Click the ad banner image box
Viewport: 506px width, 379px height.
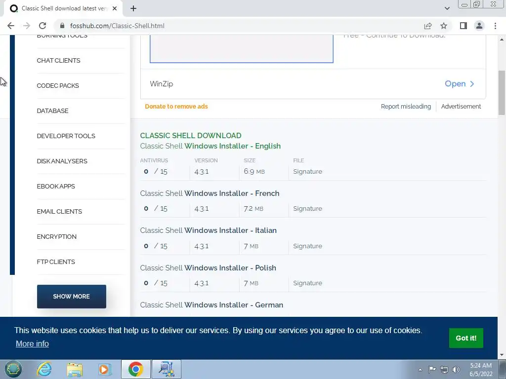coord(241,48)
